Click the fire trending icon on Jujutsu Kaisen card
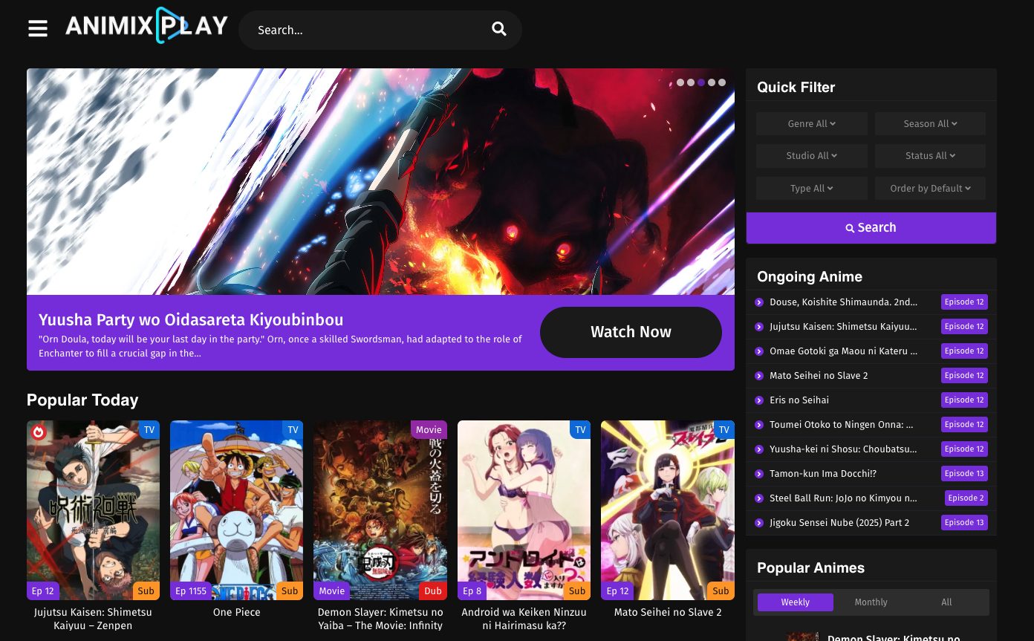 point(39,432)
